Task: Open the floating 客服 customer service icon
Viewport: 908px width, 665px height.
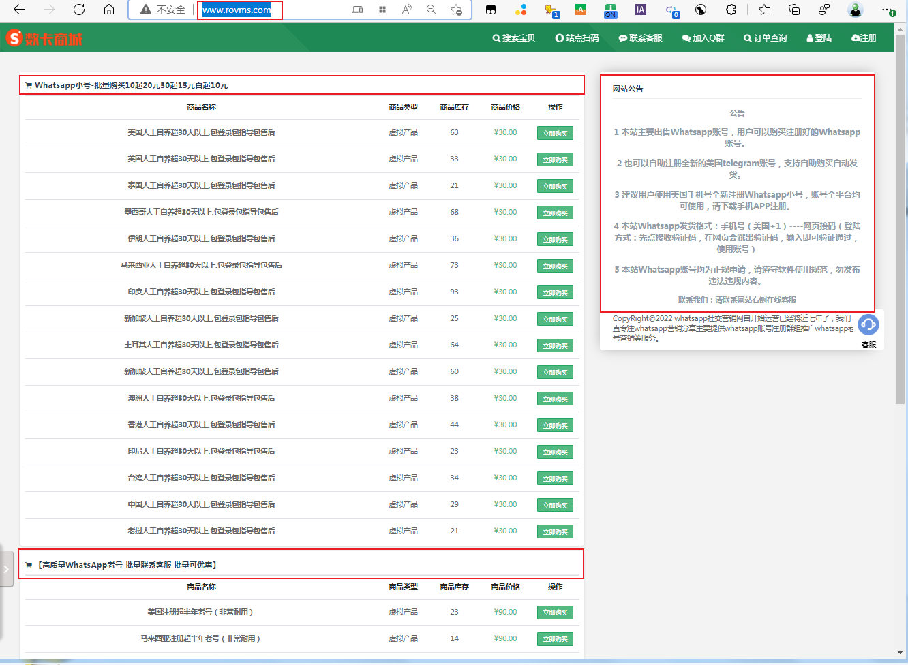Action: [868, 326]
